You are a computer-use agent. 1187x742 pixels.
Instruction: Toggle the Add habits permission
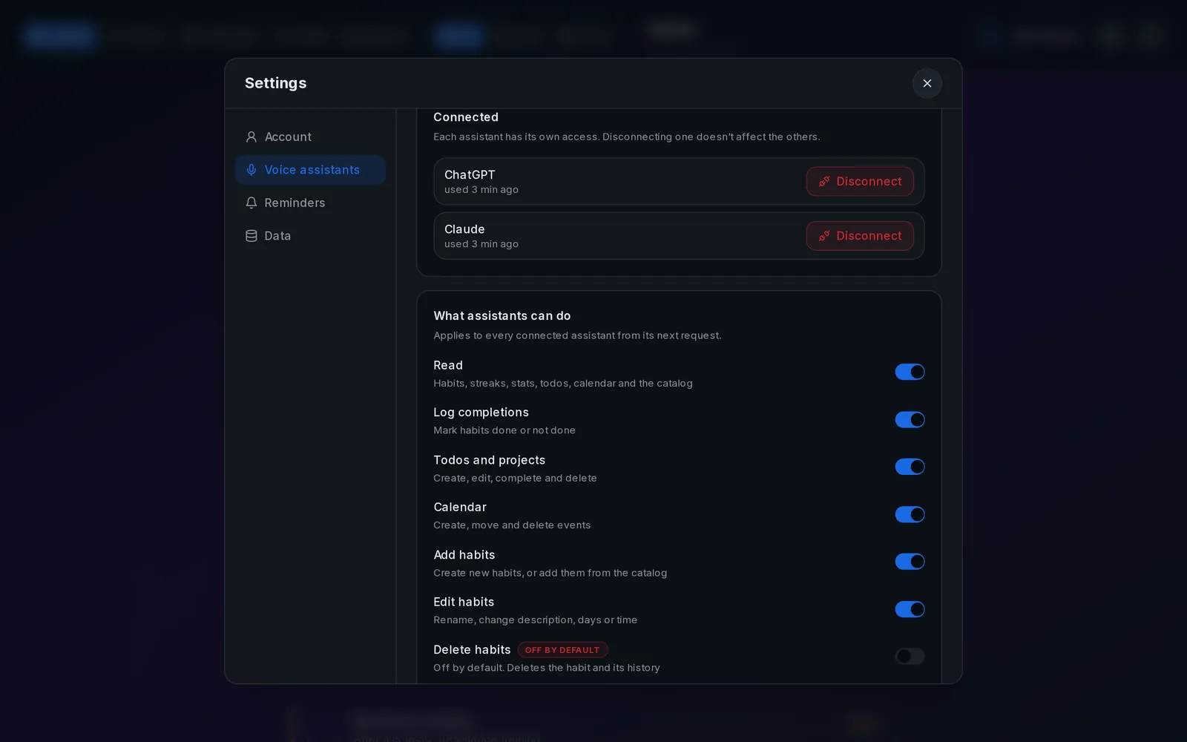910,562
